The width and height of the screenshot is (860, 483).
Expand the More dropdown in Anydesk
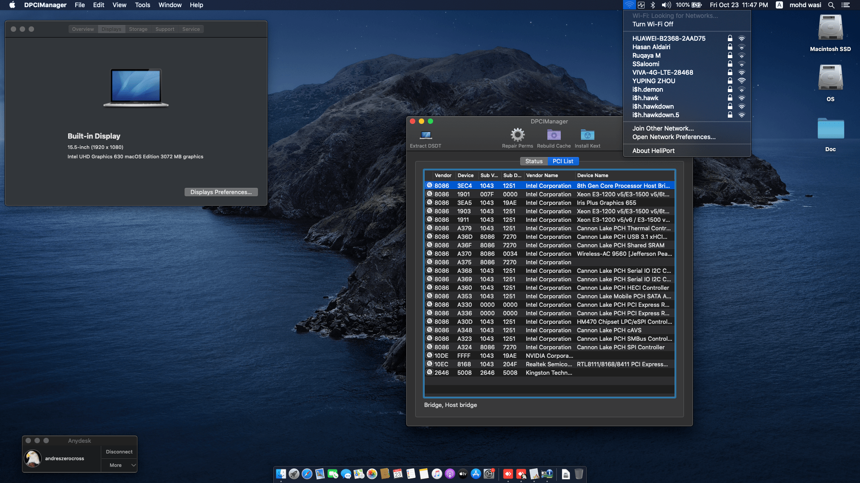click(119, 465)
